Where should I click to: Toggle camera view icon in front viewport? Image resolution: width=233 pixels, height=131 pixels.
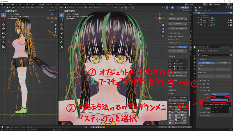[163, 32]
